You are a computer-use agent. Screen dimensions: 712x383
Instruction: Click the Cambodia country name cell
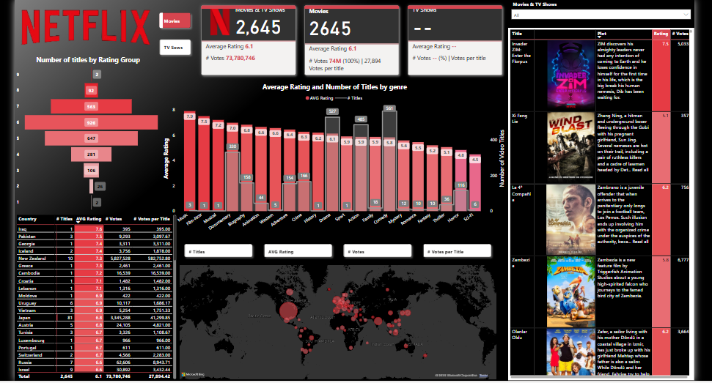(29, 273)
